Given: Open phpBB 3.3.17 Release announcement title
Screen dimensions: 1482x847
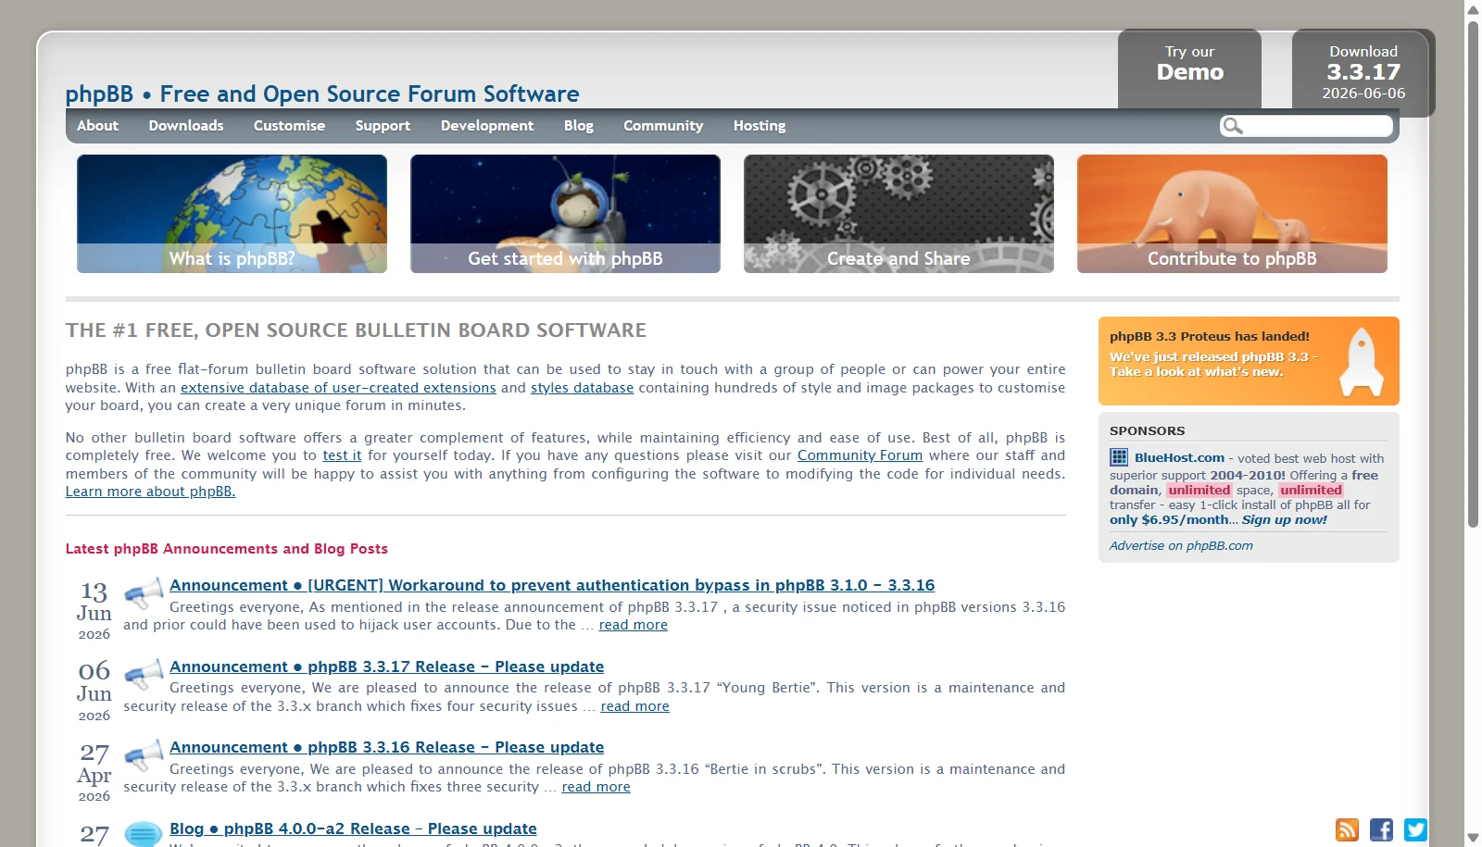Looking at the screenshot, I should click(386, 666).
